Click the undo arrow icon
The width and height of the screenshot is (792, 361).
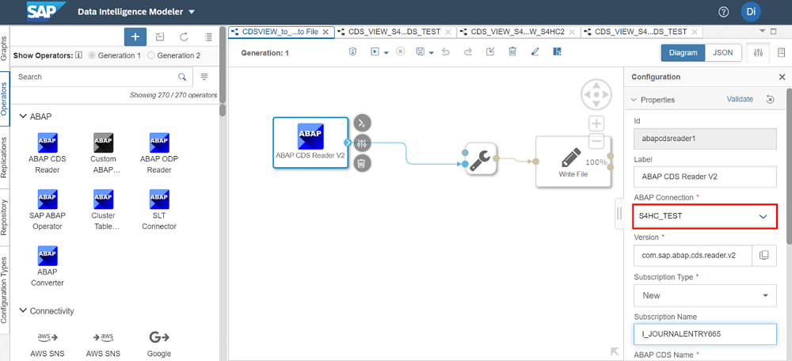(x=445, y=51)
